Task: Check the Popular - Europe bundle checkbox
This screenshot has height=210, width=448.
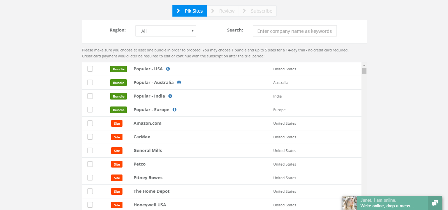Action: [90, 109]
